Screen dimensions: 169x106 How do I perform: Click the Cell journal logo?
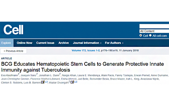coord(13,30)
